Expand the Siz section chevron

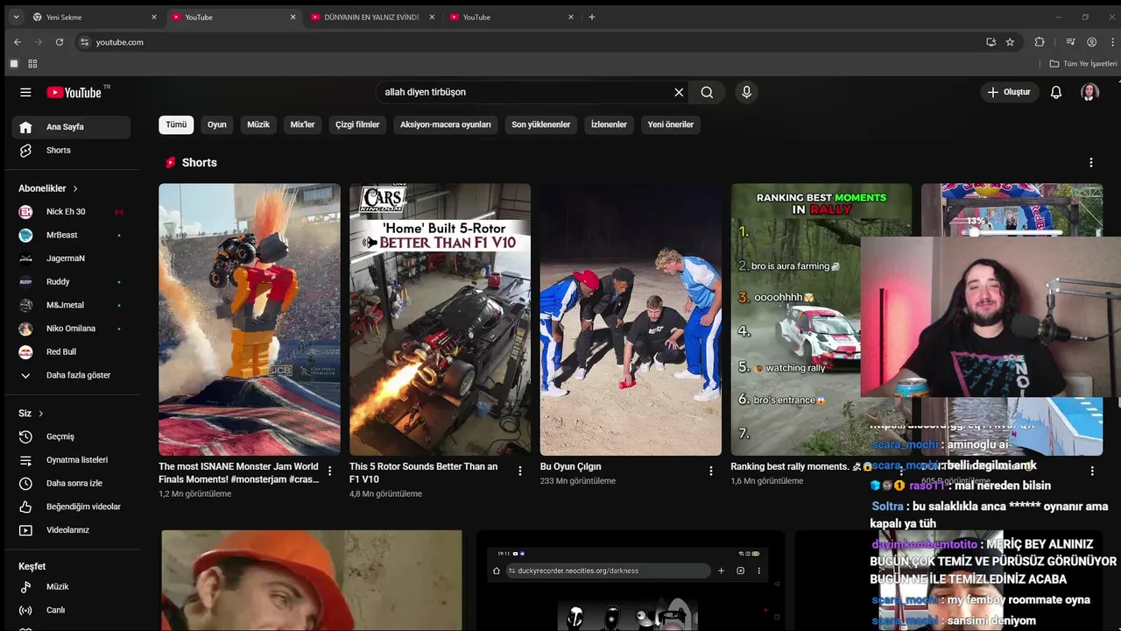(40, 414)
